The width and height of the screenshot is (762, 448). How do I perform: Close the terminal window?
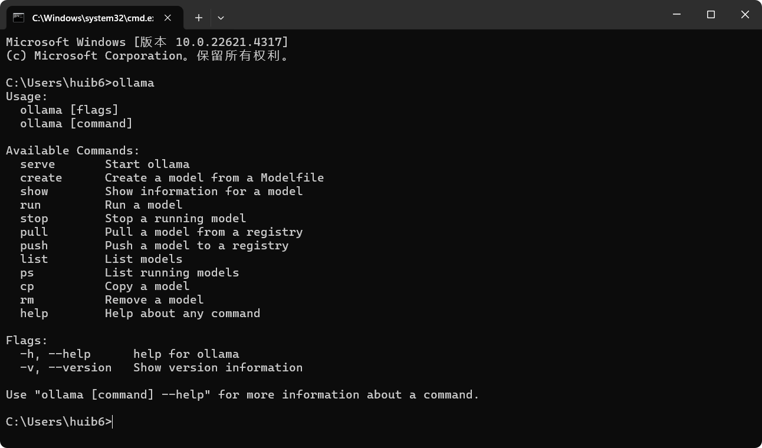745,15
